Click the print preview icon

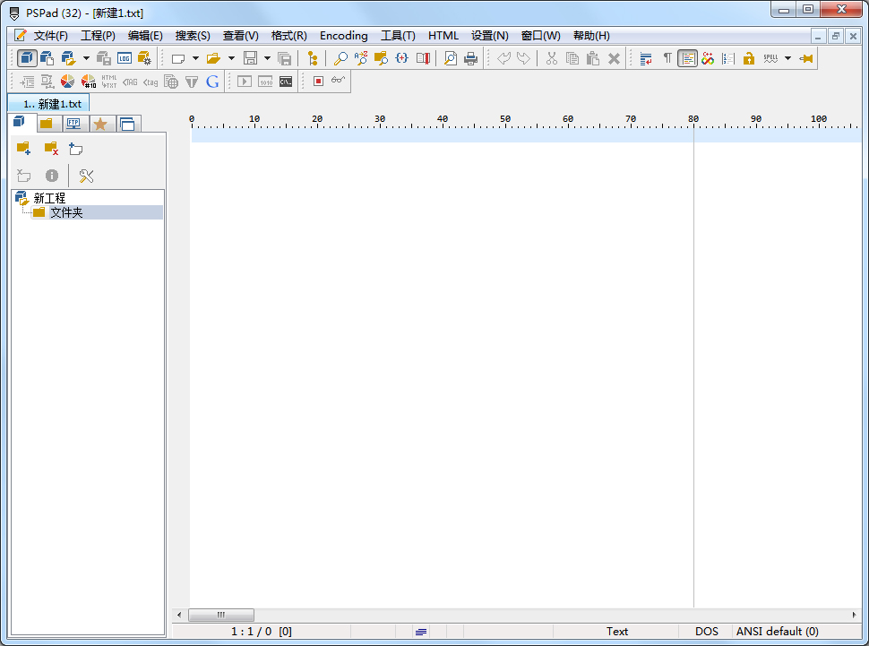coord(451,58)
